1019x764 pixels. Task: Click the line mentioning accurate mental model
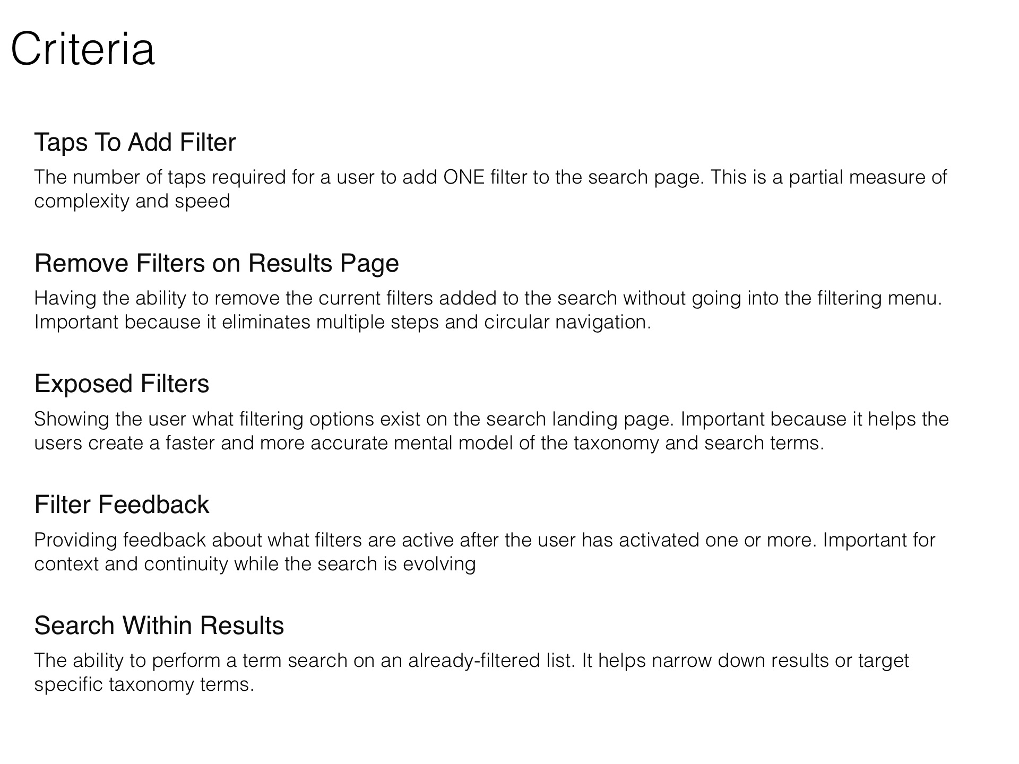tap(429, 443)
